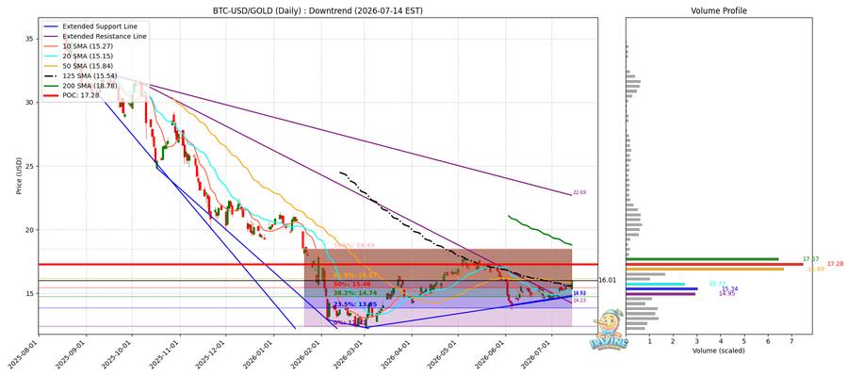848x377 pixels.
Task: Click the red horizontal POC line
Action: [318, 265]
